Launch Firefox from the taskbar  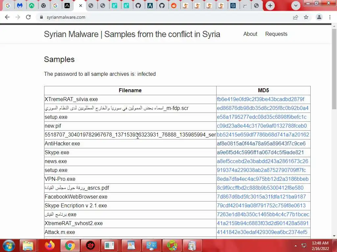[x=50, y=245]
